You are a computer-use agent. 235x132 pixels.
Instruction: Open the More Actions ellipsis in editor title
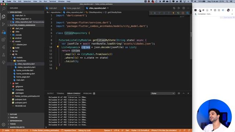188,8
